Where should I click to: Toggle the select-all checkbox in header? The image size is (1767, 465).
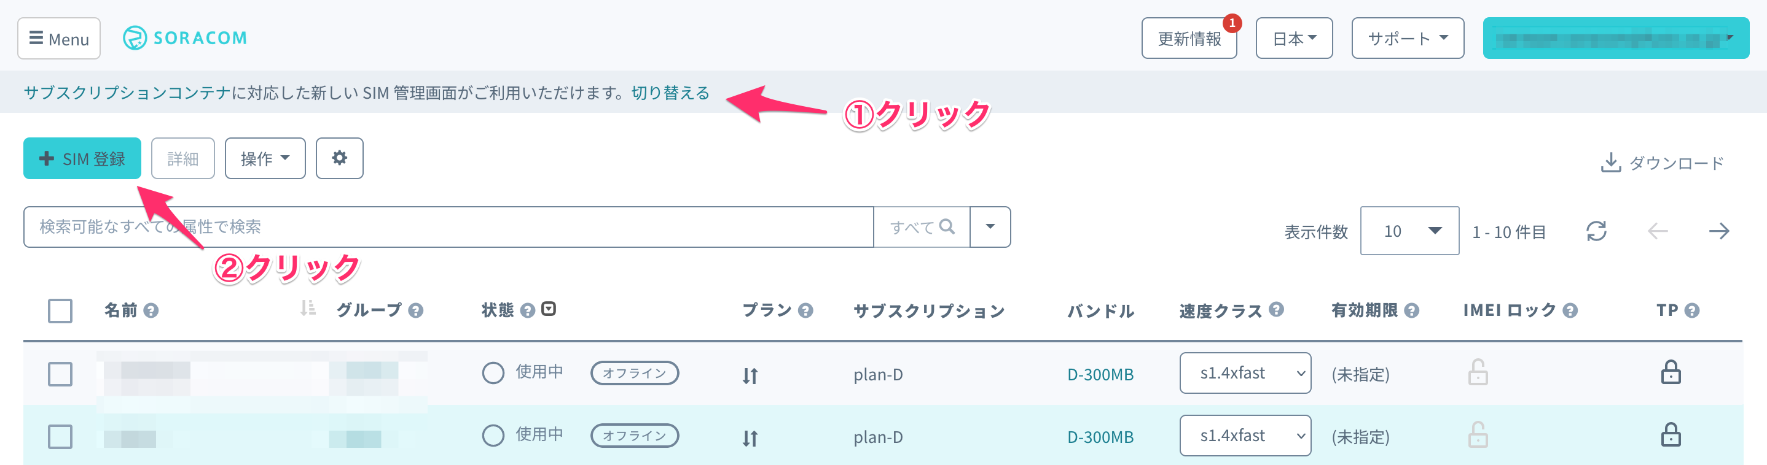[x=60, y=311]
